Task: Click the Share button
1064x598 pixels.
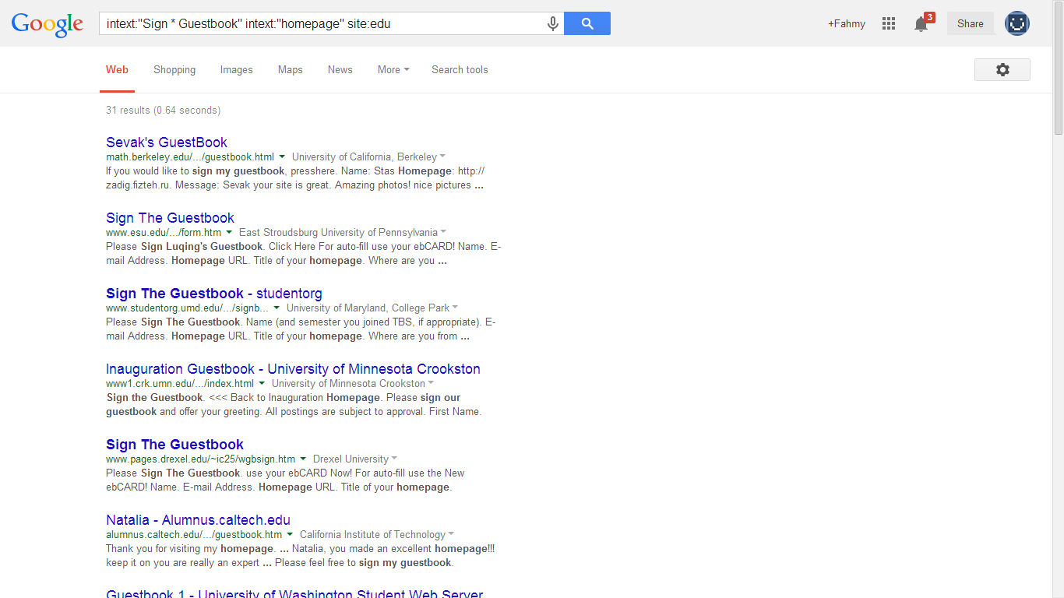Action: [971, 23]
